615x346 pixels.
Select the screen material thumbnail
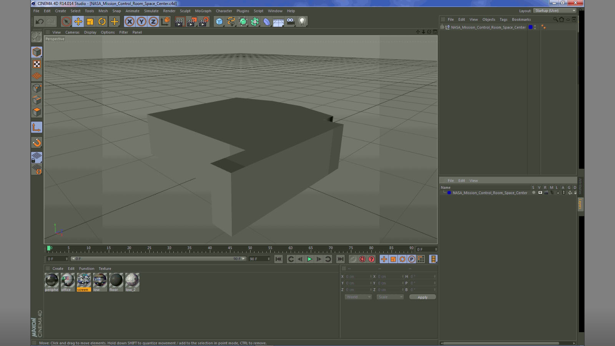point(83,282)
